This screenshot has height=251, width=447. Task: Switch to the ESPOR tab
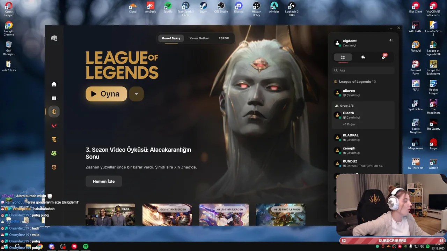224,38
